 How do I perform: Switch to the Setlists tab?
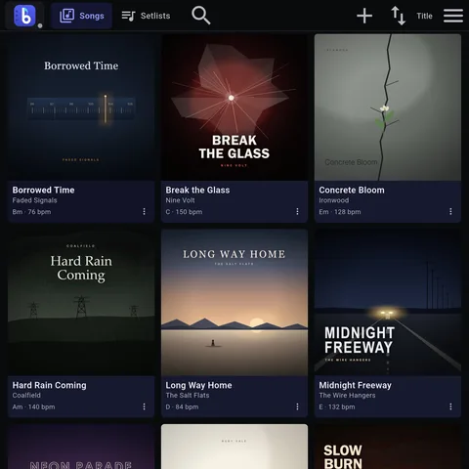click(146, 16)
